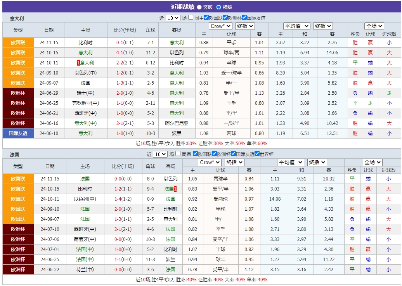Open the Crow* bookmaker dropdown in Italy section
This screenshot has height=286, width=402.
click(x=220, y=26)
